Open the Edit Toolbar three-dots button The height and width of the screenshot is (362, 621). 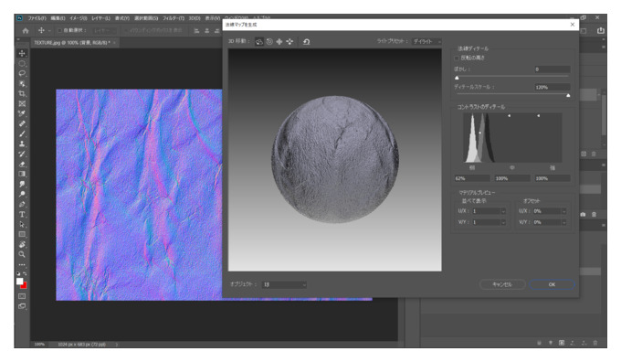point(22,264)
